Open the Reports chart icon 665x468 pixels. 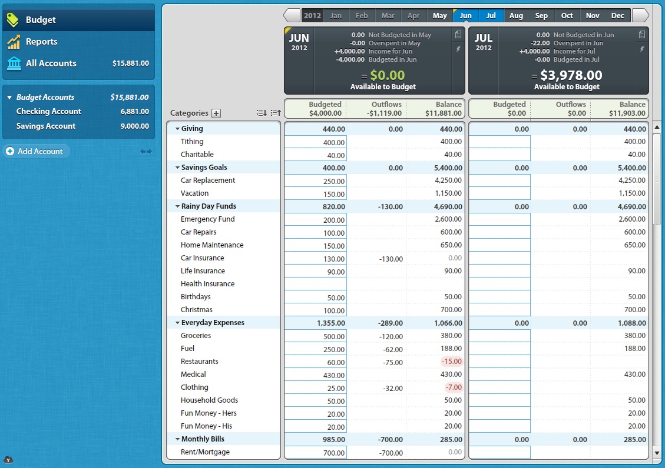coord(14,42)
